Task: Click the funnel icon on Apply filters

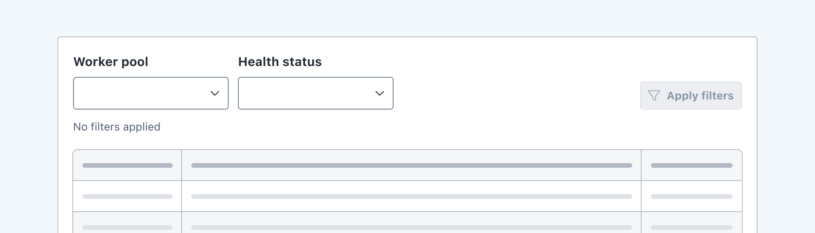Action: tap(655, 96)
